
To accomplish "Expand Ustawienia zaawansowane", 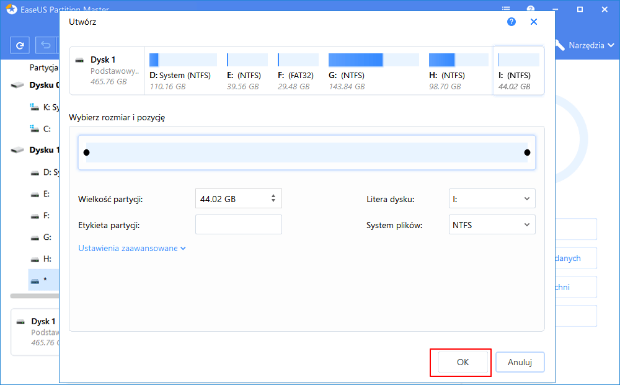I will pyautogui.click(x=131, y=248).
